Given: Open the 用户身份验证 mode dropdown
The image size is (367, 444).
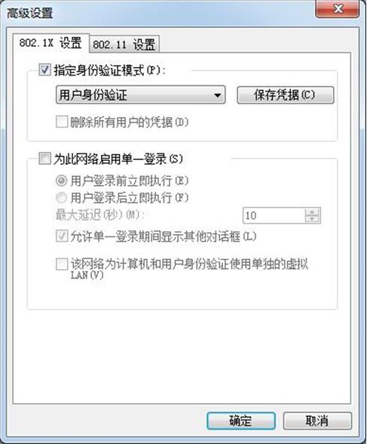Looking at the screenshot, I should [140, 95].
